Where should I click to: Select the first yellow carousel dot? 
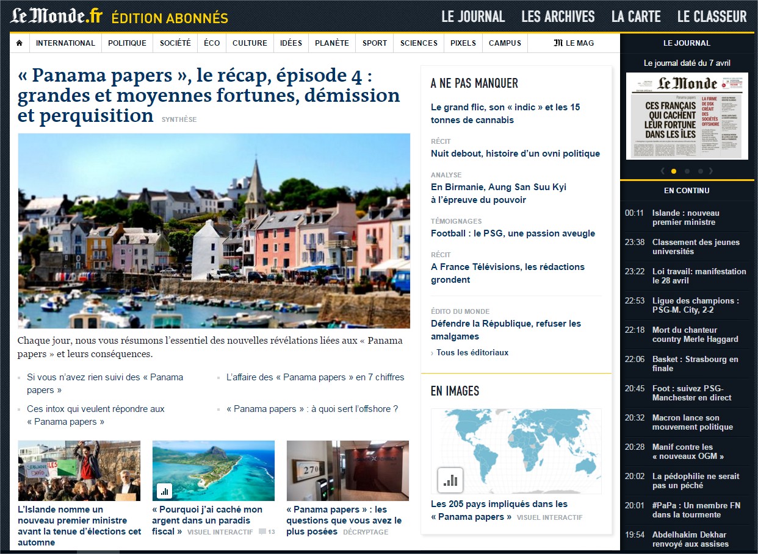pyautogui.click(x=674, y=171)
